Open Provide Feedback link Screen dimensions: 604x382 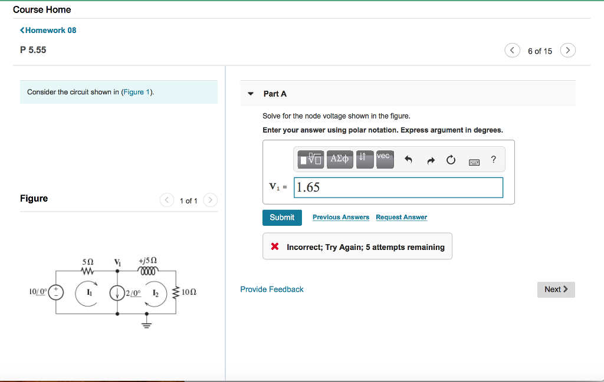pyautogui.click(x=272, y=289)
